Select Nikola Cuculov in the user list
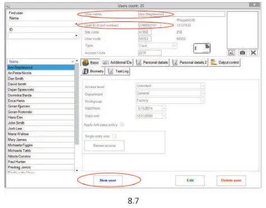The height and width of the screenshot is (208, 266). click(41, 156)
